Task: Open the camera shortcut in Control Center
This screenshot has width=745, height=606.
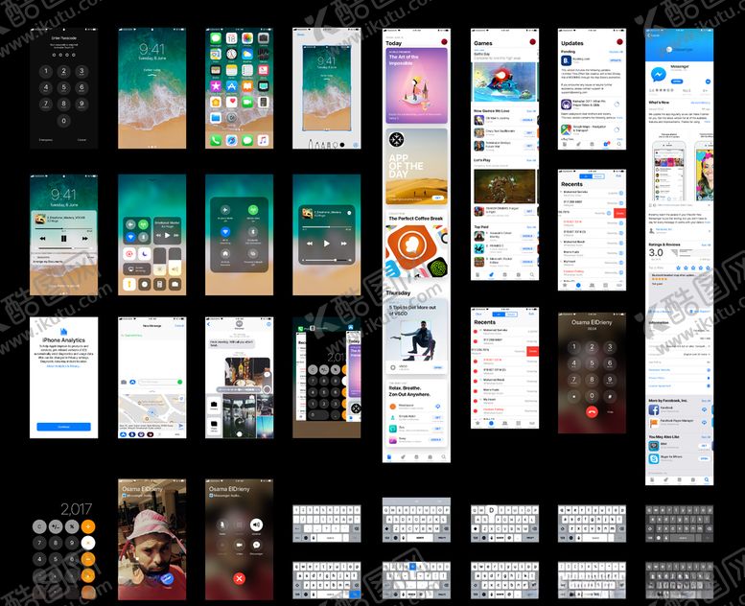Action: click(x=175, y=284)
